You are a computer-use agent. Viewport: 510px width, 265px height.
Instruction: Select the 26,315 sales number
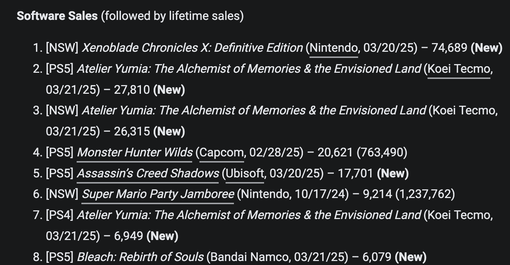tap(132, 131)
